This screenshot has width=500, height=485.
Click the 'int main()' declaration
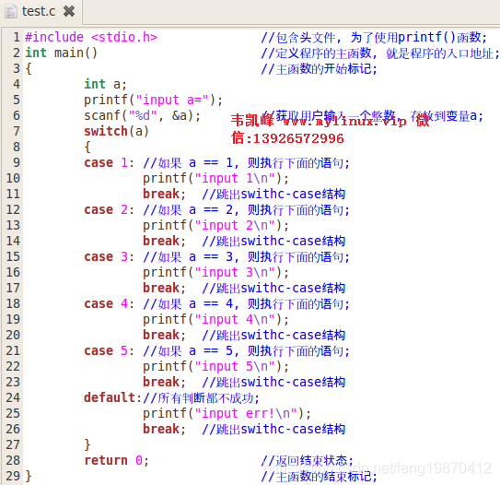[x=61, y=53]
